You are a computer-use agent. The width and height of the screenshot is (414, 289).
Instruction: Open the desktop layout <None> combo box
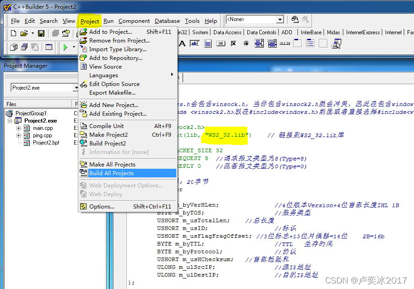coord(255,19)
